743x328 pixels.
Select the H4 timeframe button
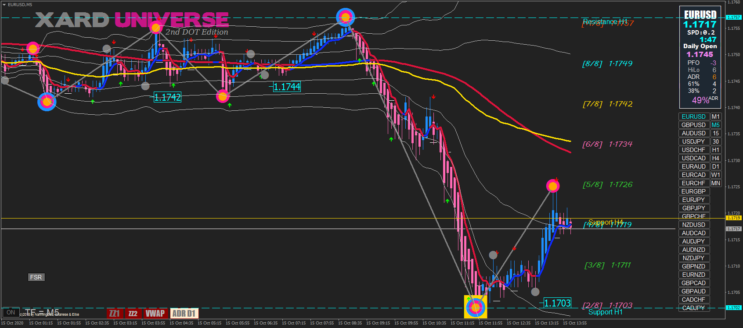(x=716, y=158)
